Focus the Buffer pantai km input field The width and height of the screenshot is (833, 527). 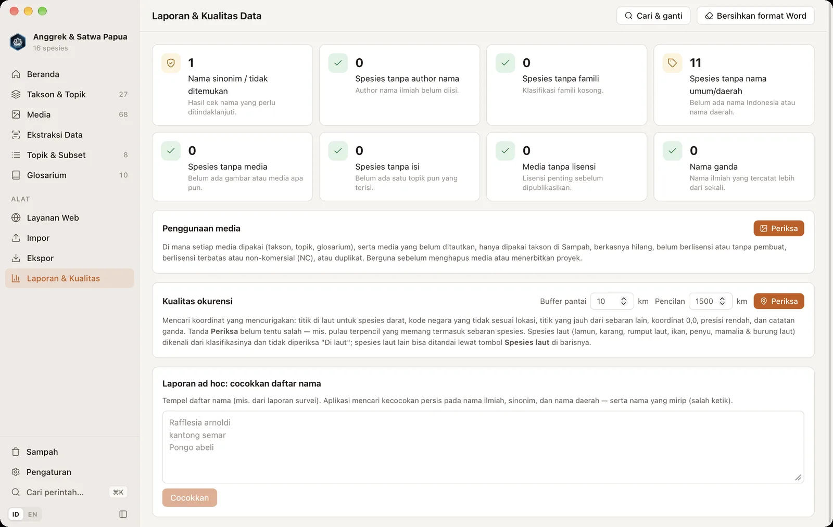(612, 301)
